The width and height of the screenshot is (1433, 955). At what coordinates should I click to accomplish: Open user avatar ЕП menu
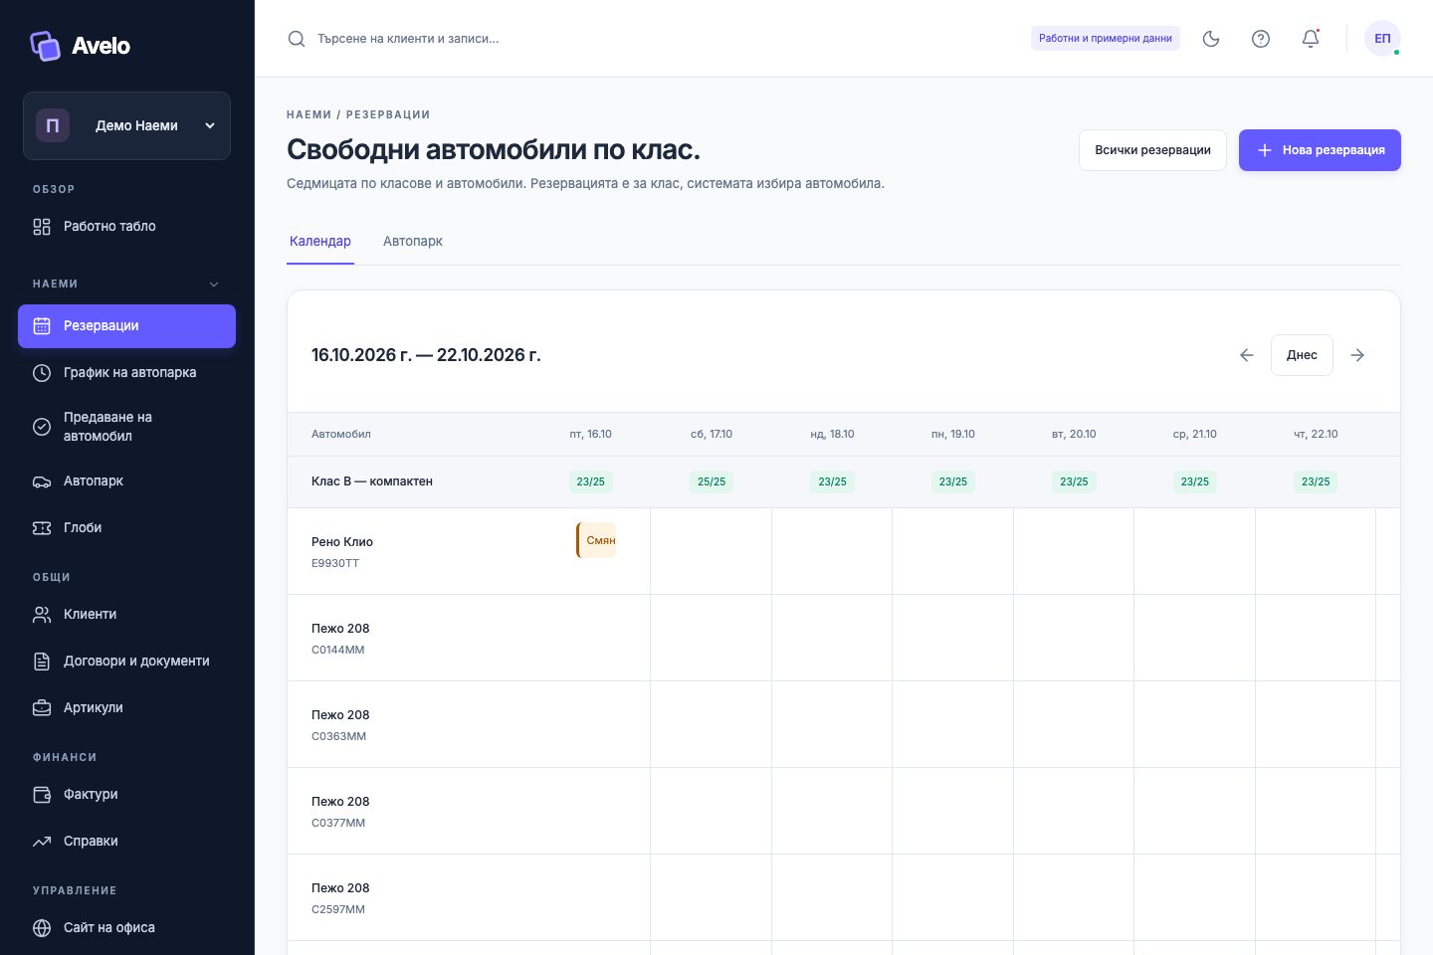1382,39
